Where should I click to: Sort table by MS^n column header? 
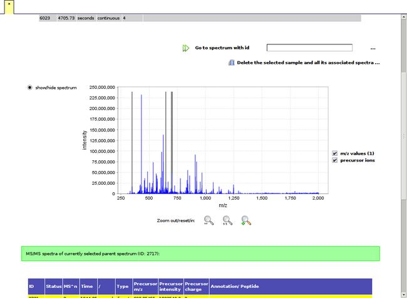[x=71, y=286]
